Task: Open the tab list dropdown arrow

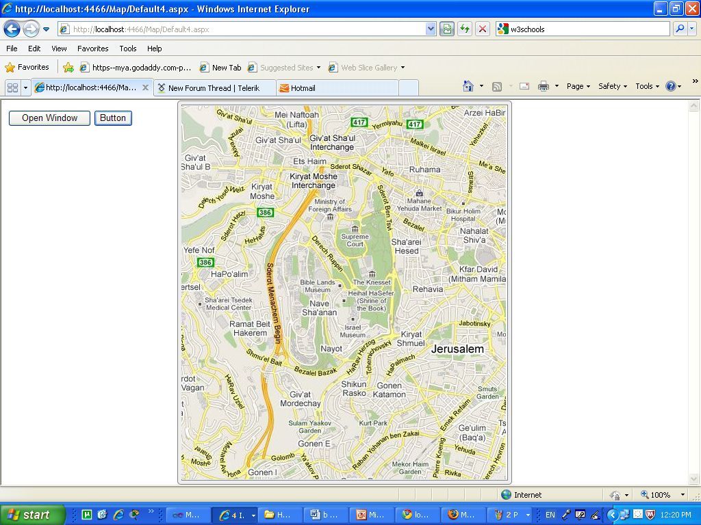Action: pyautogui.click(x=25, y=88)
